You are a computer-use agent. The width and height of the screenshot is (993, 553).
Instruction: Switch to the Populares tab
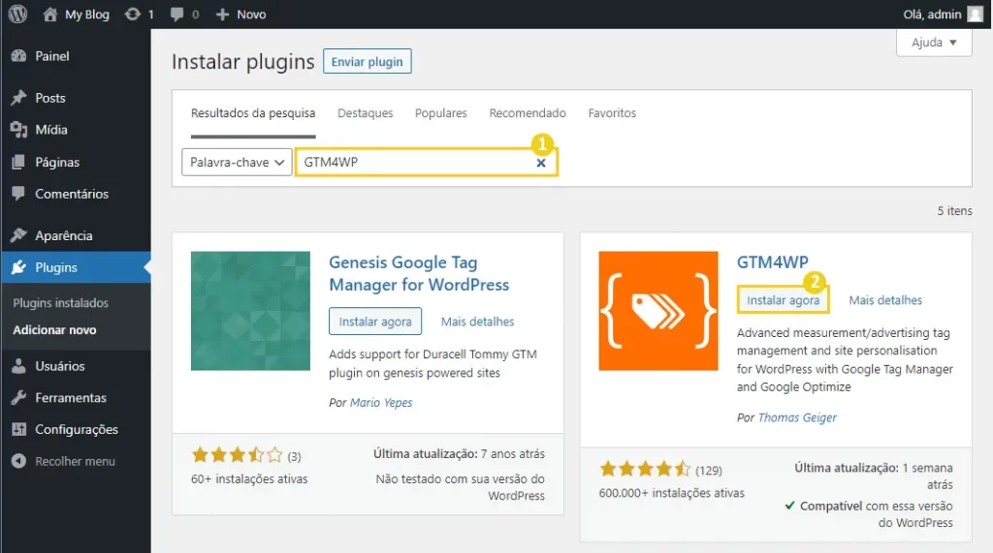point(441,113)
